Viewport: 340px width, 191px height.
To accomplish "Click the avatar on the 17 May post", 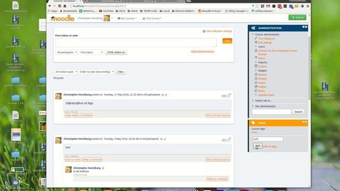I will tap(58, 96).
